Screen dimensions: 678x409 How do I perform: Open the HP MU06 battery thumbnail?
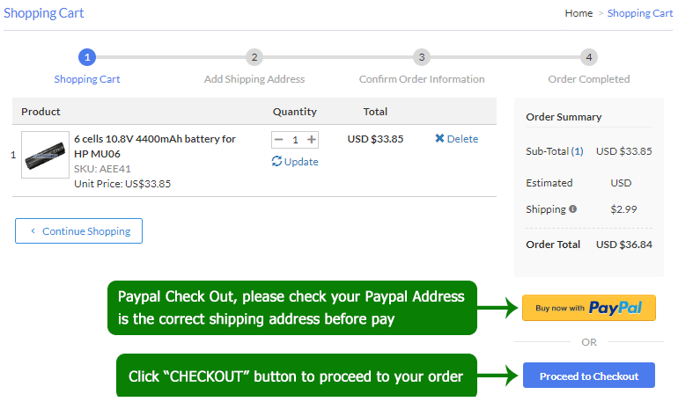click(44, 155)
